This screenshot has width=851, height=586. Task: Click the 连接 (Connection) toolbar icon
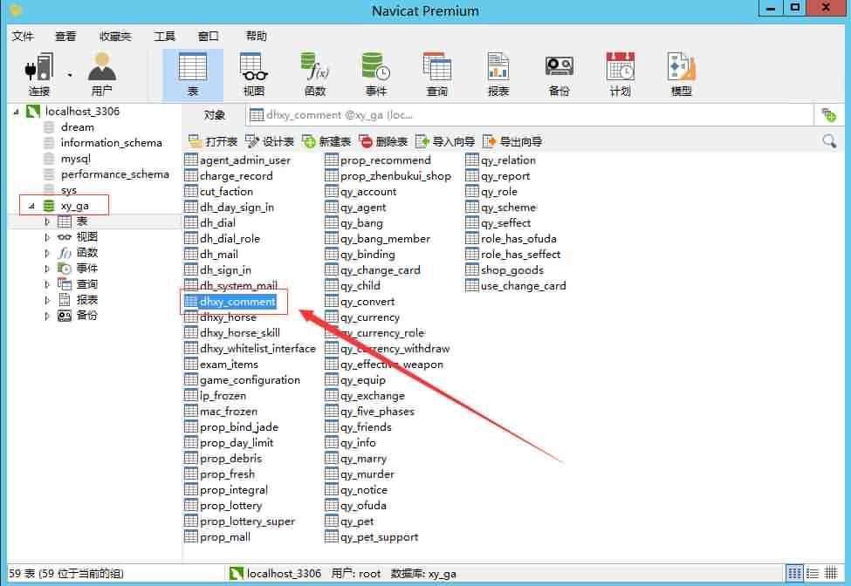[x=39, y=74]
